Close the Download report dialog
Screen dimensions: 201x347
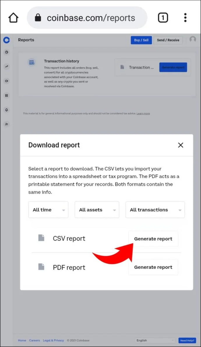coord(181,145)
